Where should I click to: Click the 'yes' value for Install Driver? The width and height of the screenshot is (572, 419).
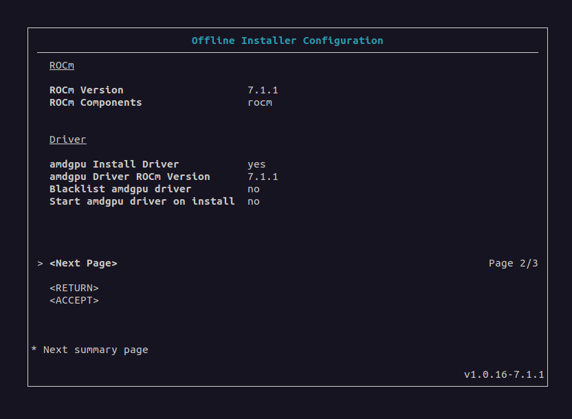(x=256, y=164)
